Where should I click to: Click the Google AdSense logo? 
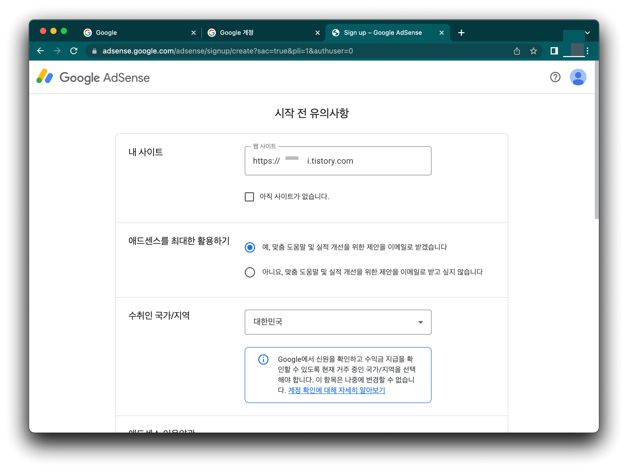click(x=93, y=78)
